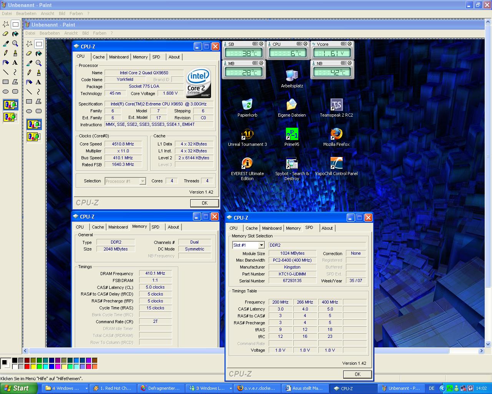Click OK in the CPU-Z CPU window
Image resolution: width=492 pixels, height=394 pixels.
tap(204, 203)
